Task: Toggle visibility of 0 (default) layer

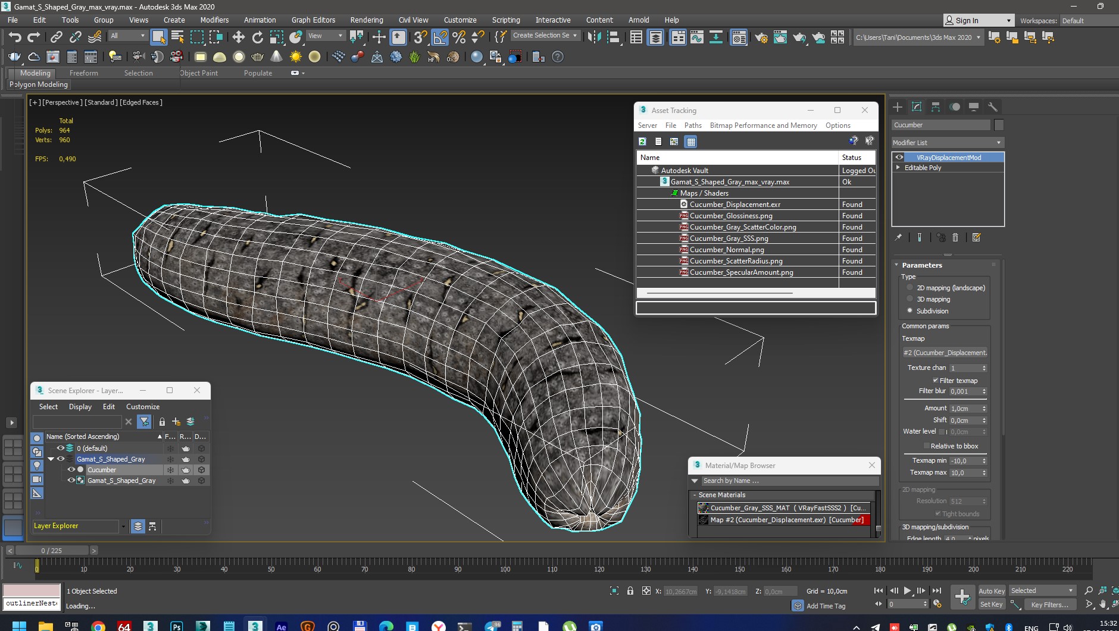Action: coord(61,448)
